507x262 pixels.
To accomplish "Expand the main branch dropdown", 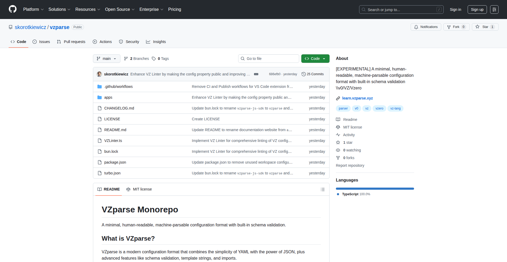I will [106, 59].
